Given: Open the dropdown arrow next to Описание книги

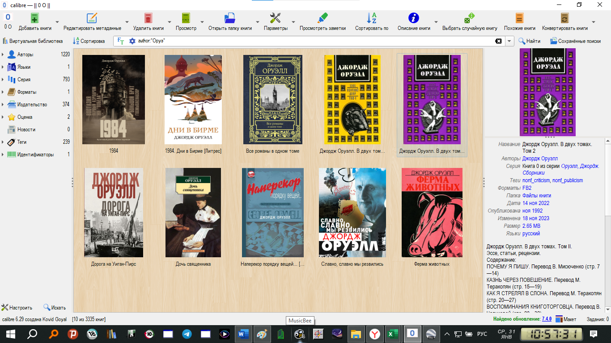Looking at the screenshot, I should 436,21.
